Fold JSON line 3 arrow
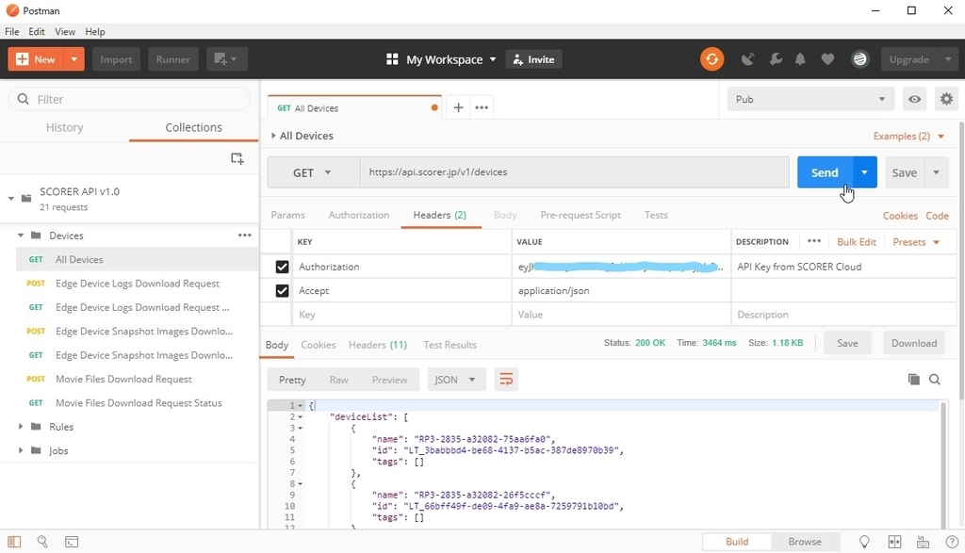The height and width of the screenshot is (553, 965). point(301,428)
